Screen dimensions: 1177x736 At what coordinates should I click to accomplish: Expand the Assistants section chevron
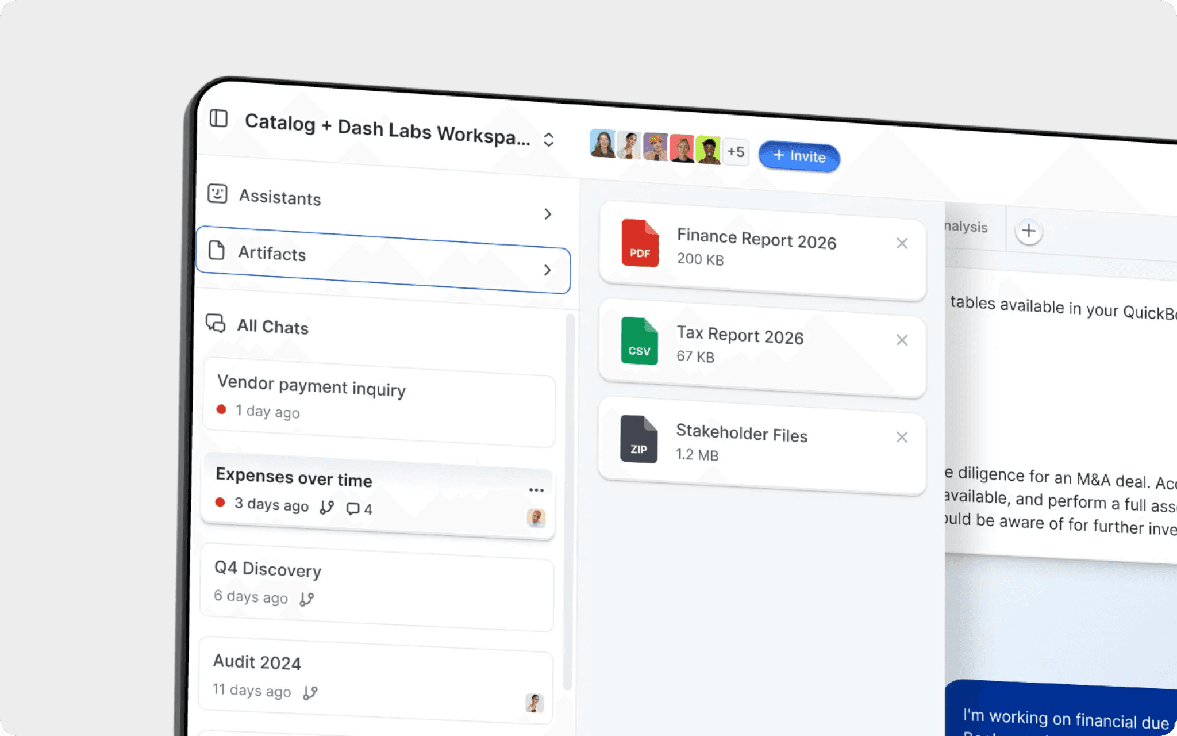click(548, 214)
